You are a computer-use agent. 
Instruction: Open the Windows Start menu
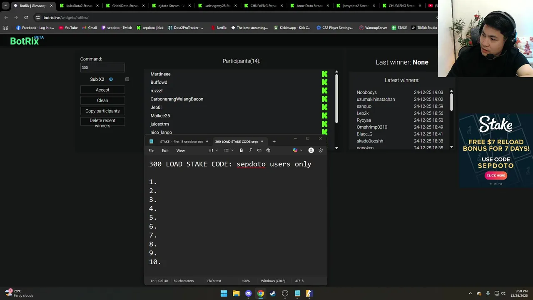point(224,293)
